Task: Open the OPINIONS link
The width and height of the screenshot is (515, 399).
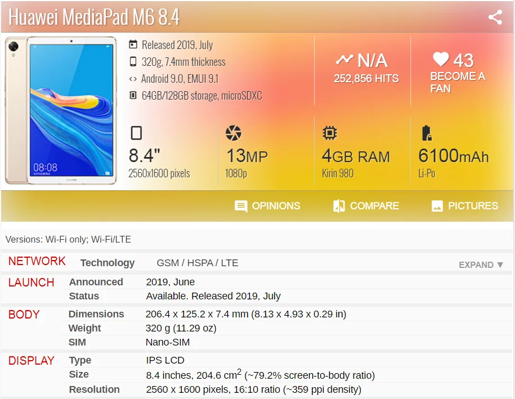Action: 276,206
